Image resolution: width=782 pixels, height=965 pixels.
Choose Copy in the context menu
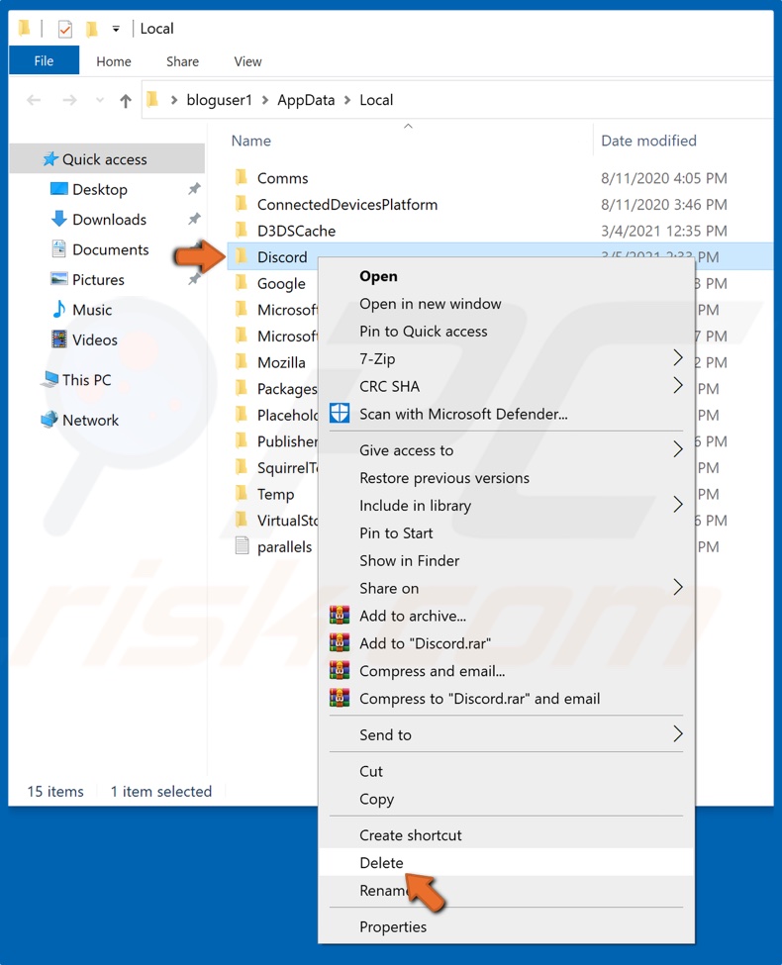(x=506, y=799)
